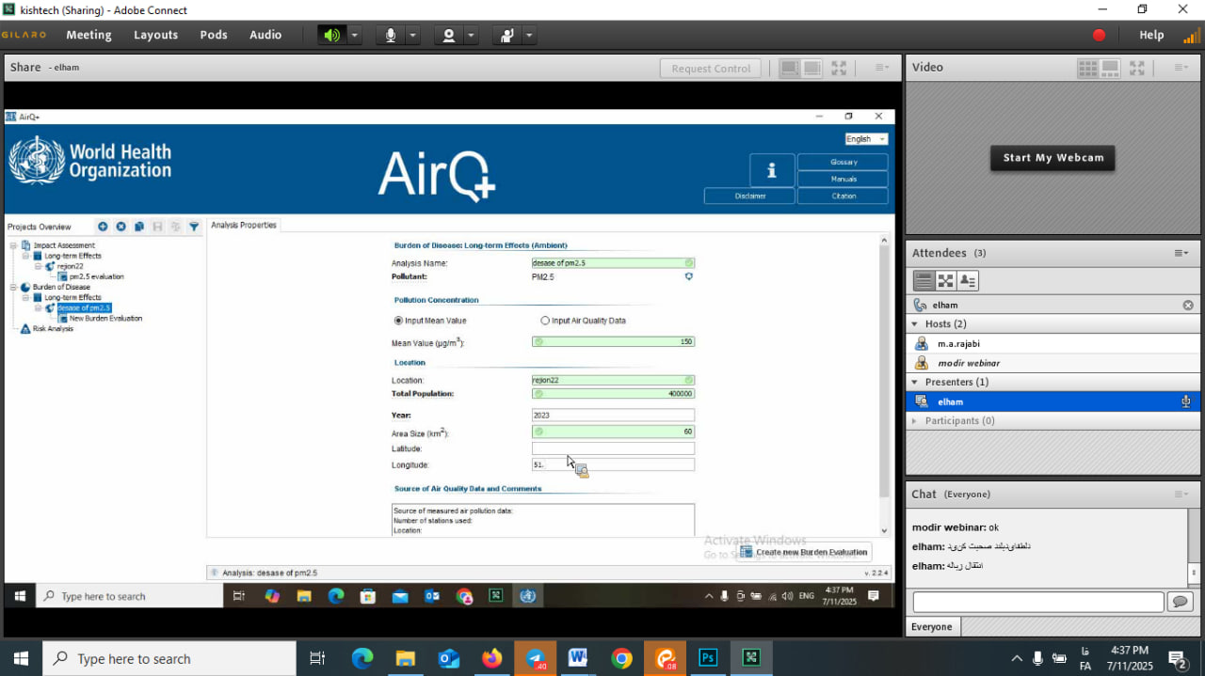The height and width of the screenshot is (676, 1205).
Task: Open microphone options dropdown arrow
Action: click(x=412, y=35)
